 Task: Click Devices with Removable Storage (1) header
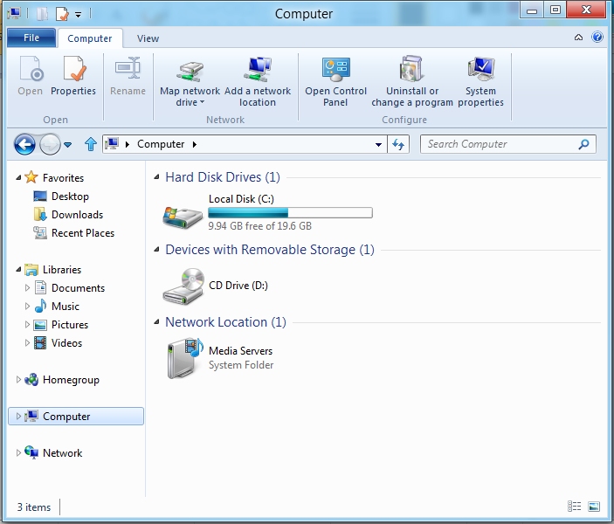(270, 250)
